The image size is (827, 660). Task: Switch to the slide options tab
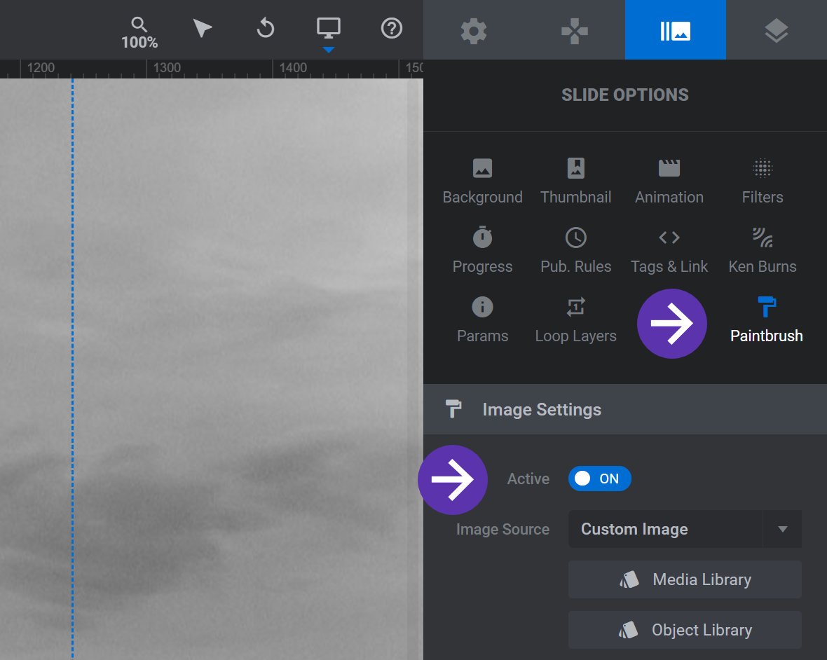[675, 31]
